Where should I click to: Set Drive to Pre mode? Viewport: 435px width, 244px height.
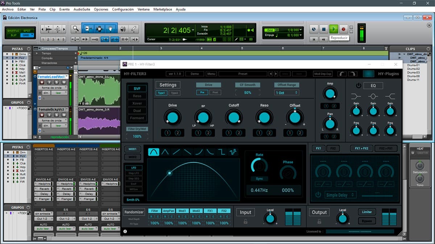coord(202,93)
